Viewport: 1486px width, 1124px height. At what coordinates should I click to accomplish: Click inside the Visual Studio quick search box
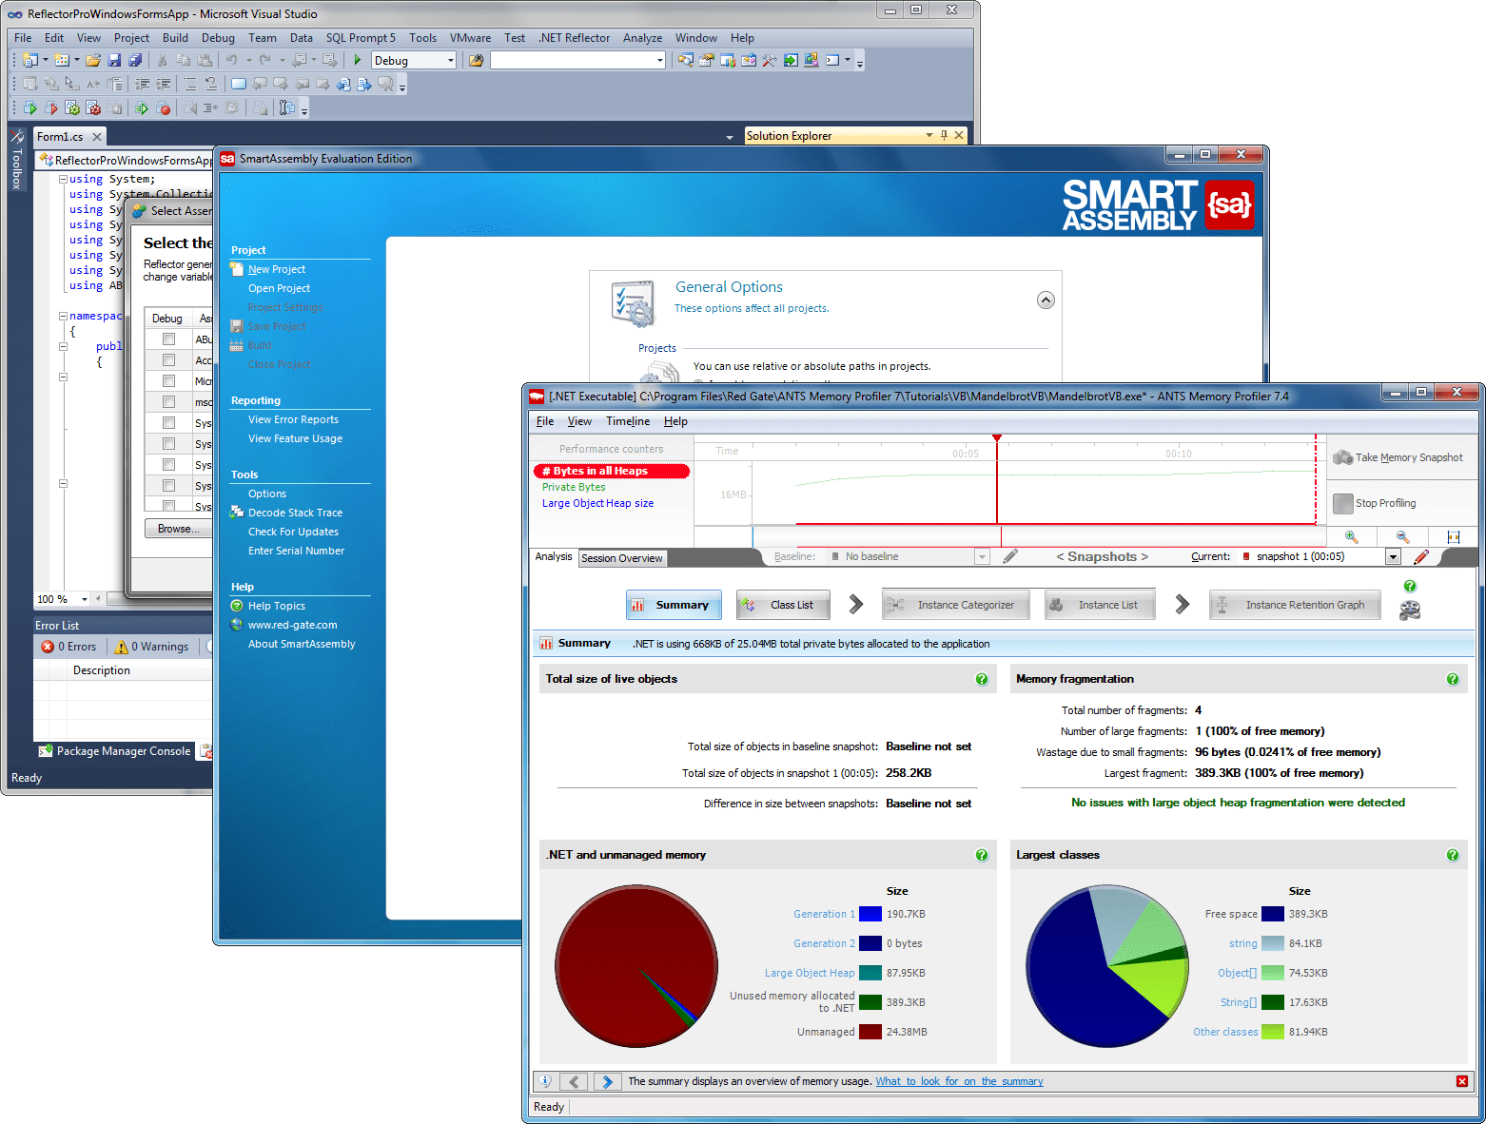(577, 59)
